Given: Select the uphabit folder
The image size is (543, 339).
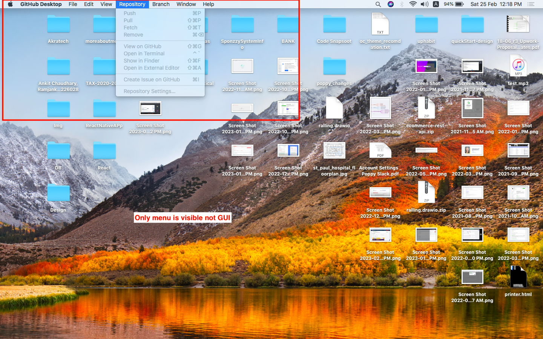Looking at the screenshot, I should pyautogui.click(x=426, y=24).
